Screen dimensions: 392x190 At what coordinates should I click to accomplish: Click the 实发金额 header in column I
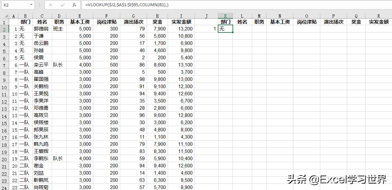tap(181, 22)
